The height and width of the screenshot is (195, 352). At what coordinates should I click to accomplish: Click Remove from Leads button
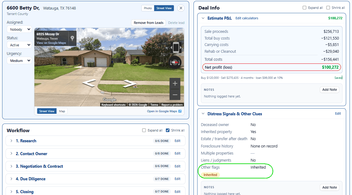click(149, 23)
